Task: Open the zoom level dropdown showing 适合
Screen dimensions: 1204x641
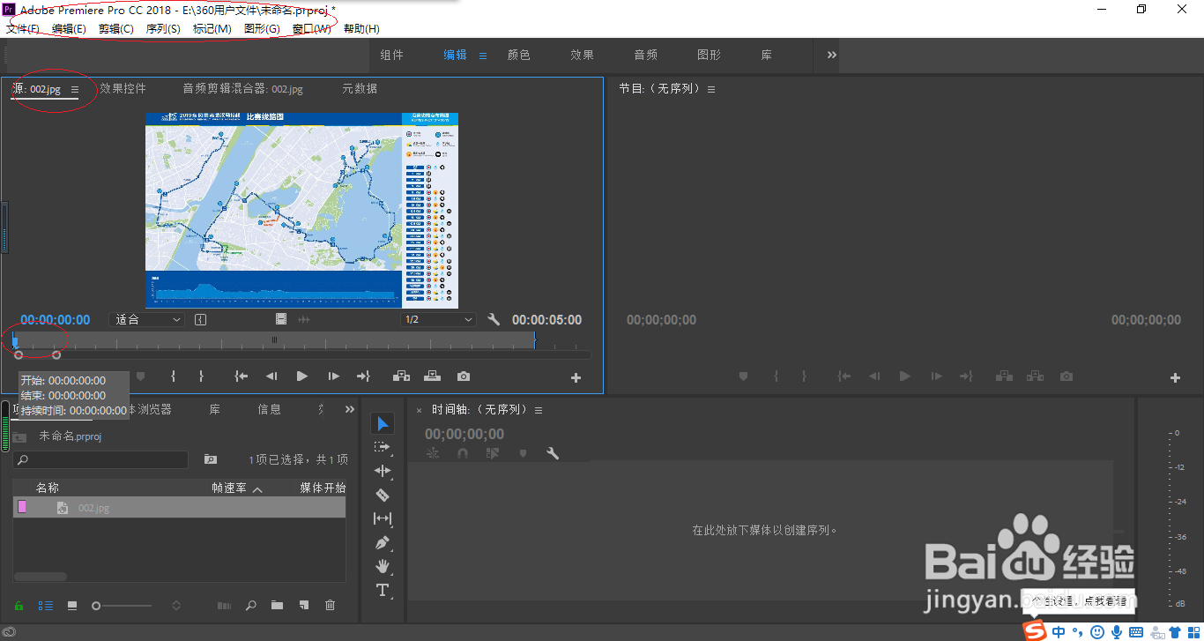Action: tap(147, 319)
